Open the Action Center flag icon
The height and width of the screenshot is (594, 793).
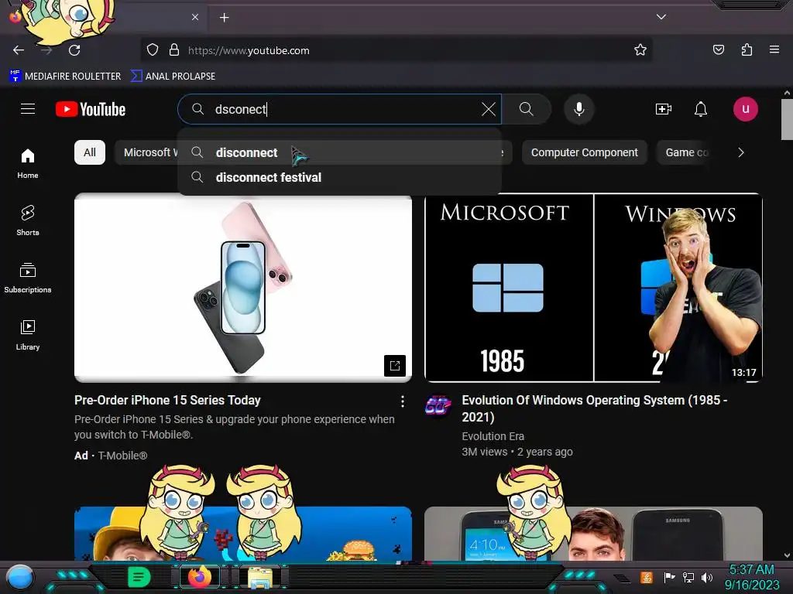669,577
